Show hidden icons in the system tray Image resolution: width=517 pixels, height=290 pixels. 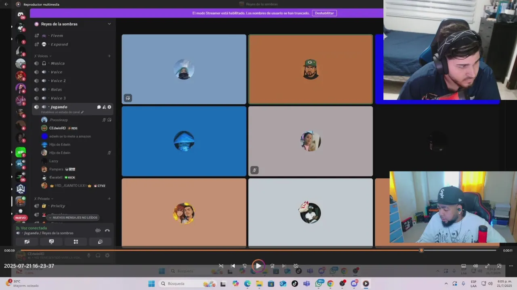[x=446, y=284]
